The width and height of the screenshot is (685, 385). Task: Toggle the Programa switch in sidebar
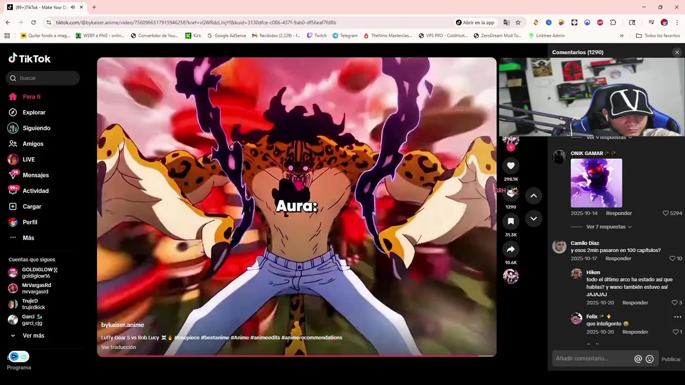[19, 357]
